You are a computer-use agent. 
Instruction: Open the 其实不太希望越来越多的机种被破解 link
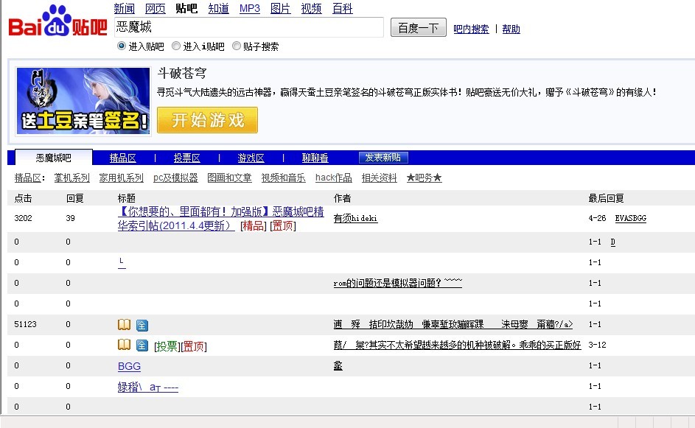[457, 345]
